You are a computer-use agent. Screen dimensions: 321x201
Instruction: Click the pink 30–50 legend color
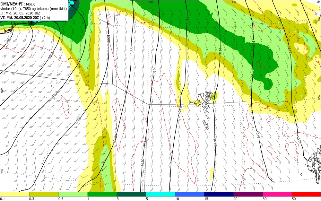click(277, 194)
